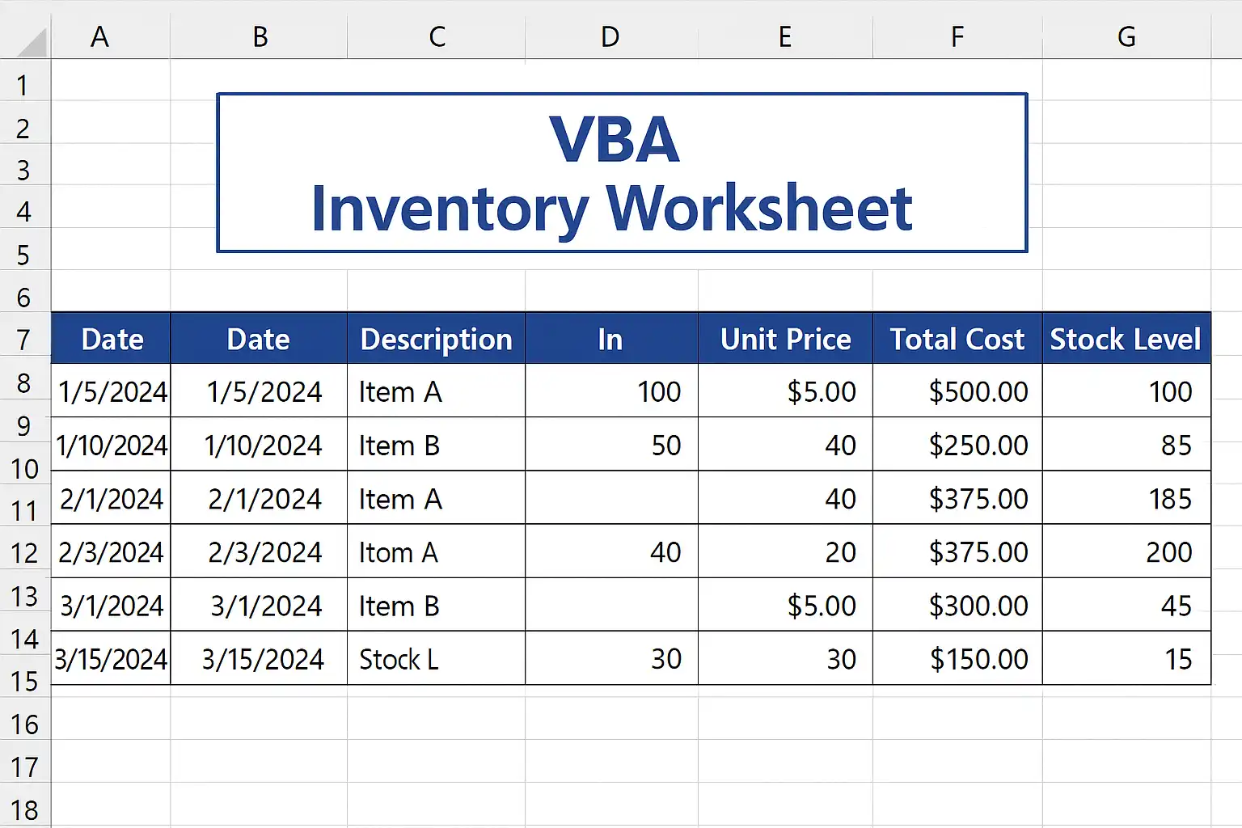The width and height of the screenshot is (1242, 828).
Task: Select column D header
Action: coord(610,37)
